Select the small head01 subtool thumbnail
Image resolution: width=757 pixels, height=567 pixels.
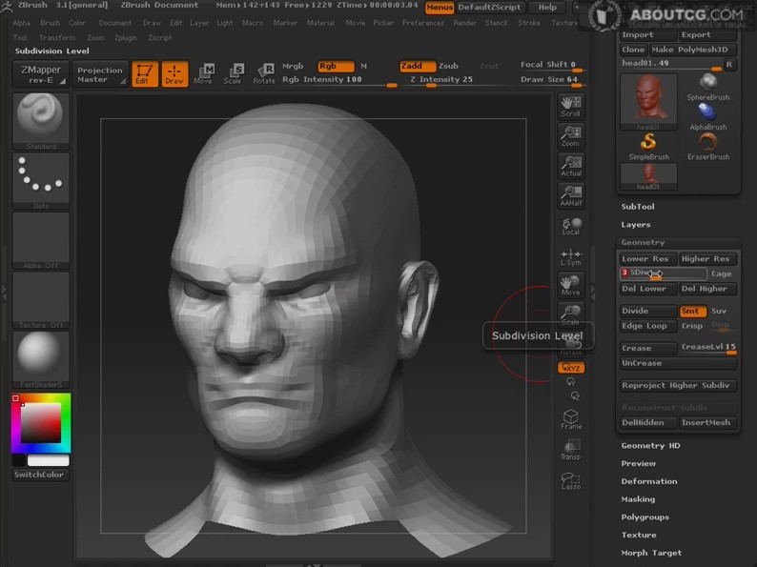tap(648, 176)
